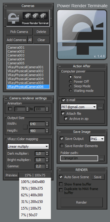Click the Add Cameras button
110x222 pixels.
coord(17,40)
